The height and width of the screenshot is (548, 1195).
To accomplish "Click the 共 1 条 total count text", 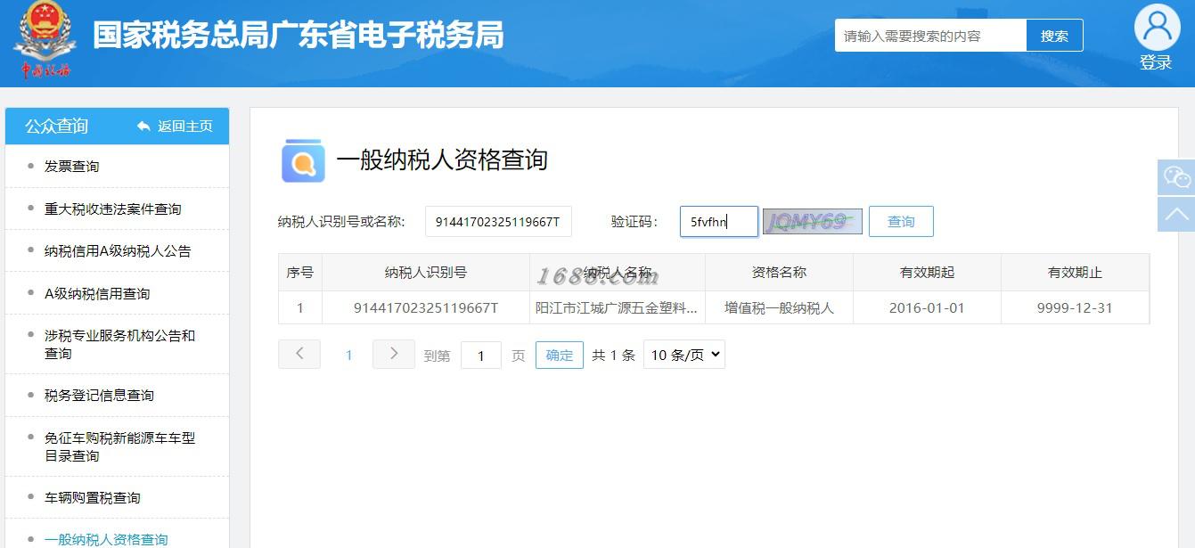I will [613, 356].
